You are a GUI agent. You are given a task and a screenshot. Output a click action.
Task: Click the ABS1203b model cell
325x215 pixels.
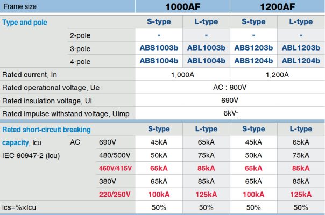pos(253,47)
